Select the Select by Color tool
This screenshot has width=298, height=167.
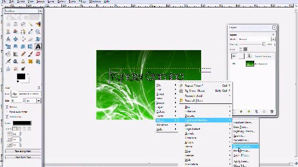[38, 24]
